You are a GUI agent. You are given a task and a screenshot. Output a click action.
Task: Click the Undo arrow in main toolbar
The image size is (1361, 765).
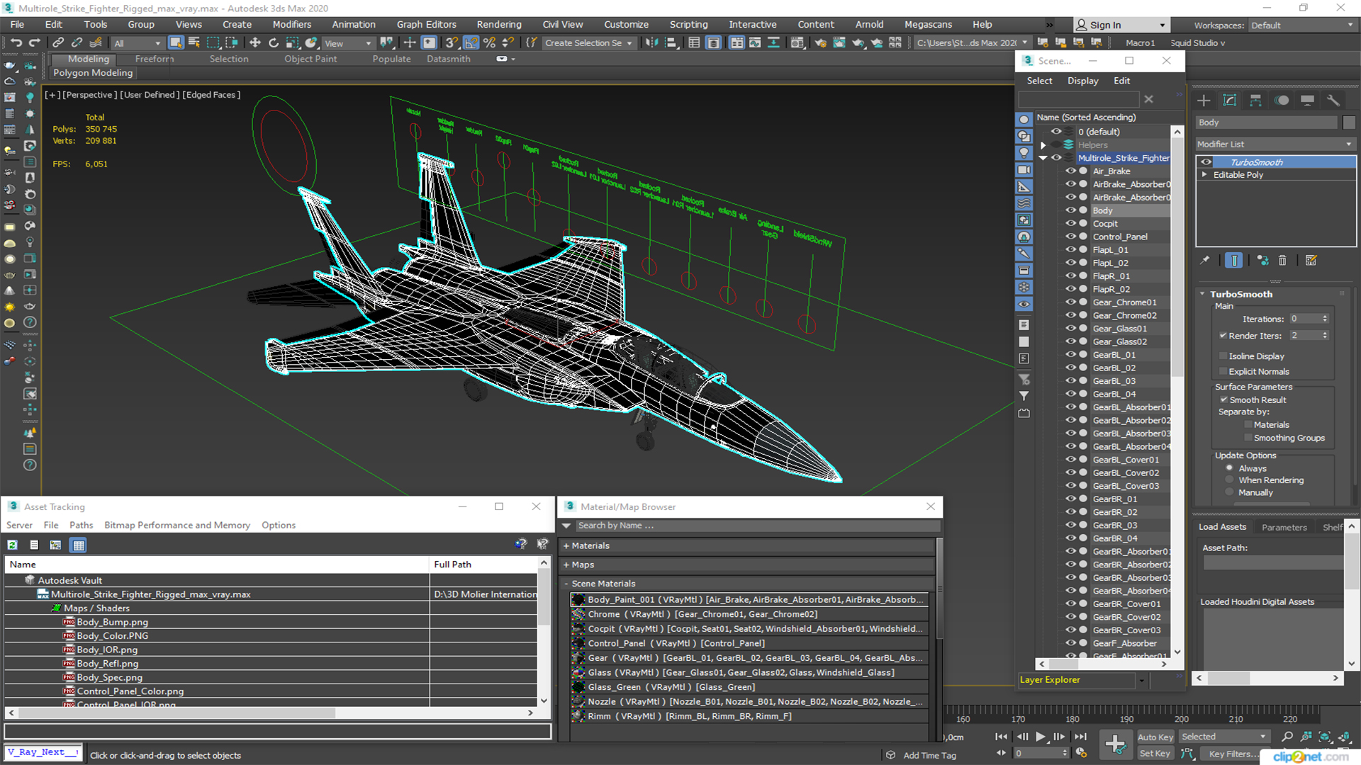pos(16,43)
